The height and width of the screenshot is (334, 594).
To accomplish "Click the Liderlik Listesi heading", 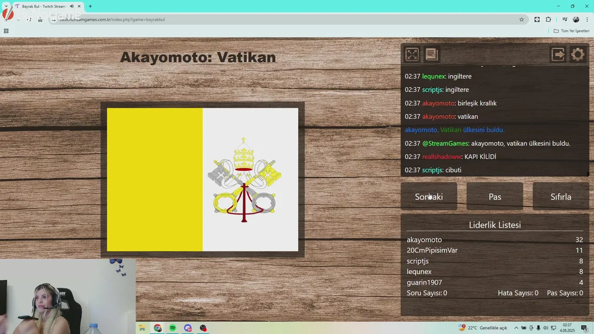I will coord(495,225).
